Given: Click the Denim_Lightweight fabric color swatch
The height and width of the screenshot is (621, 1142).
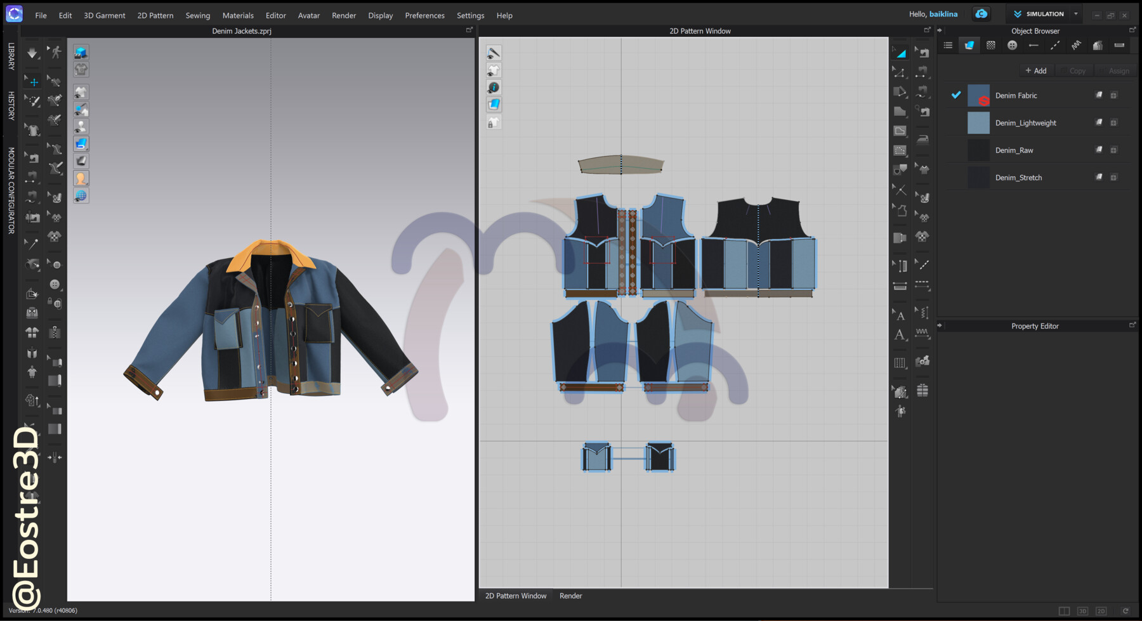Looking at the screenshot, I should (x=978, y=122).
